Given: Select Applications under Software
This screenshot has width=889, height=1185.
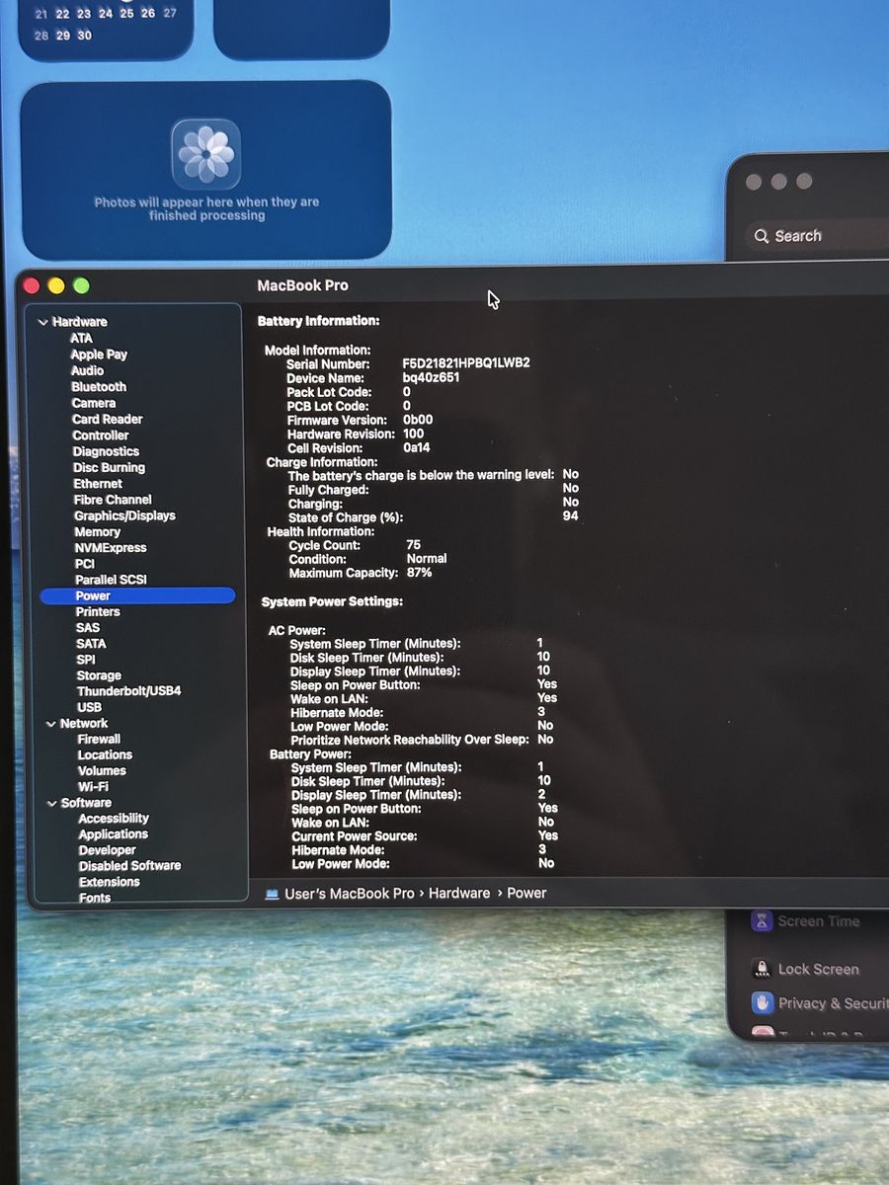Looking at the screenshot, I should coord(113,834).
